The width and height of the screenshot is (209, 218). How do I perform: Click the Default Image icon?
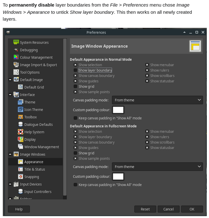pyautogui.click(x=16, y=79)
